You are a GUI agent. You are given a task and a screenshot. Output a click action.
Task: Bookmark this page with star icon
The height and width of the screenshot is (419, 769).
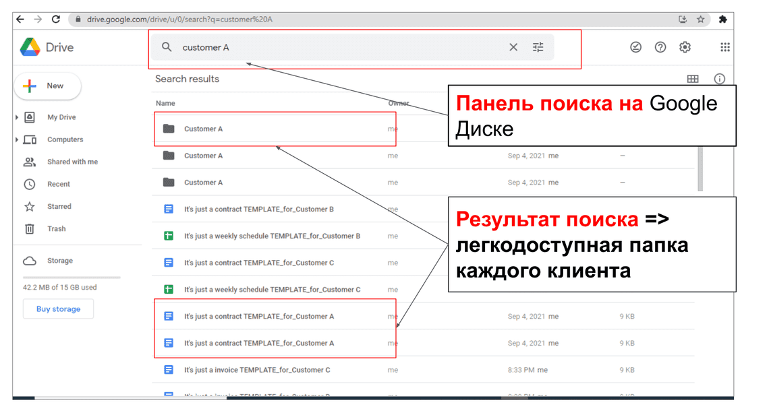tap(701, 20)
